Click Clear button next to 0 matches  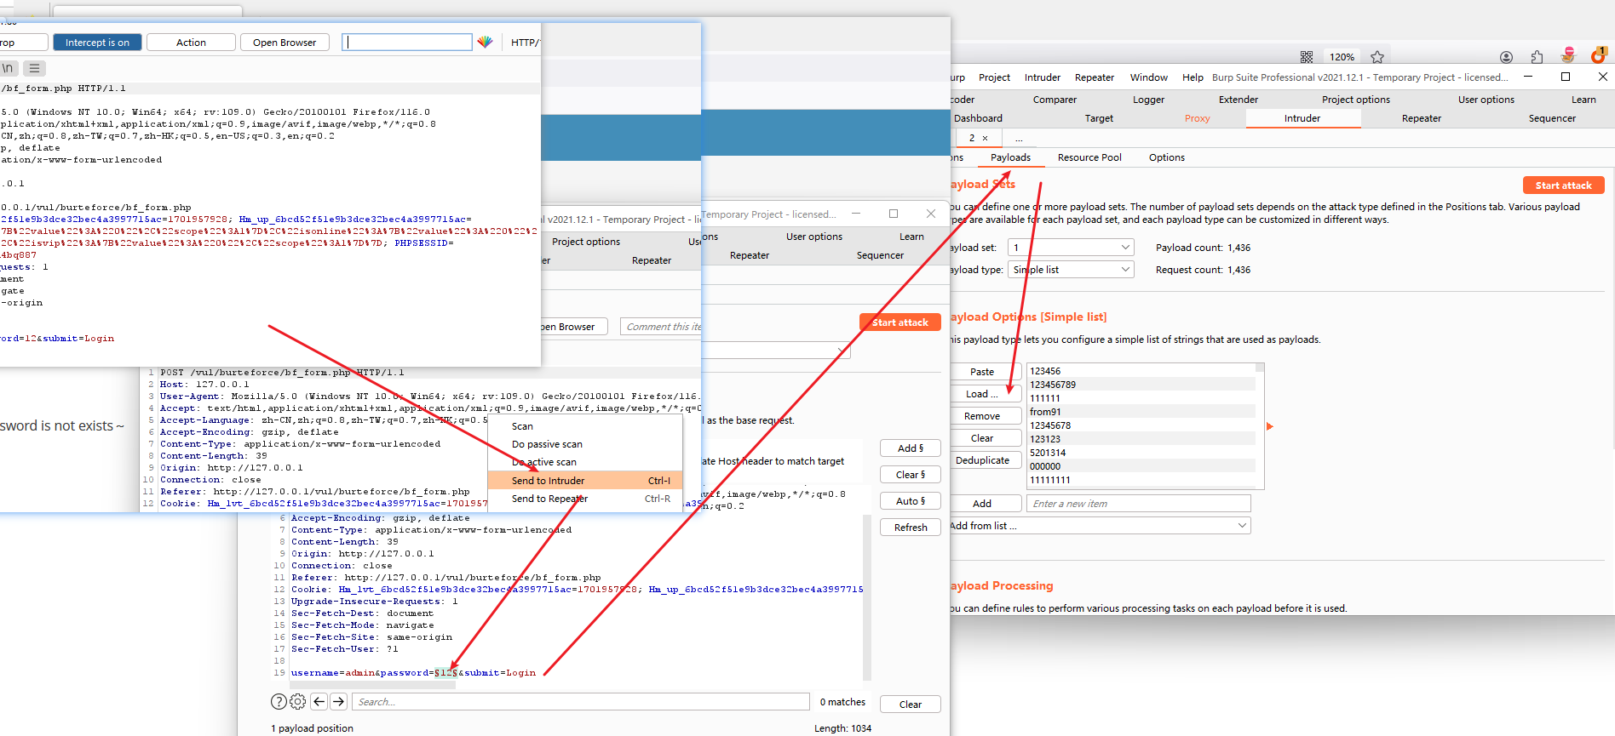910,705
